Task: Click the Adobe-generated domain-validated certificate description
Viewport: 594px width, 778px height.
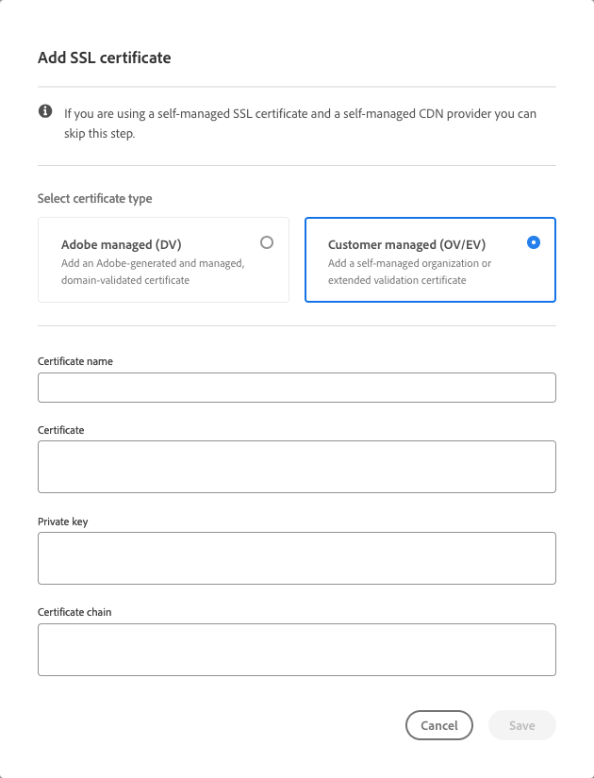Action: [x=153, y=272]
